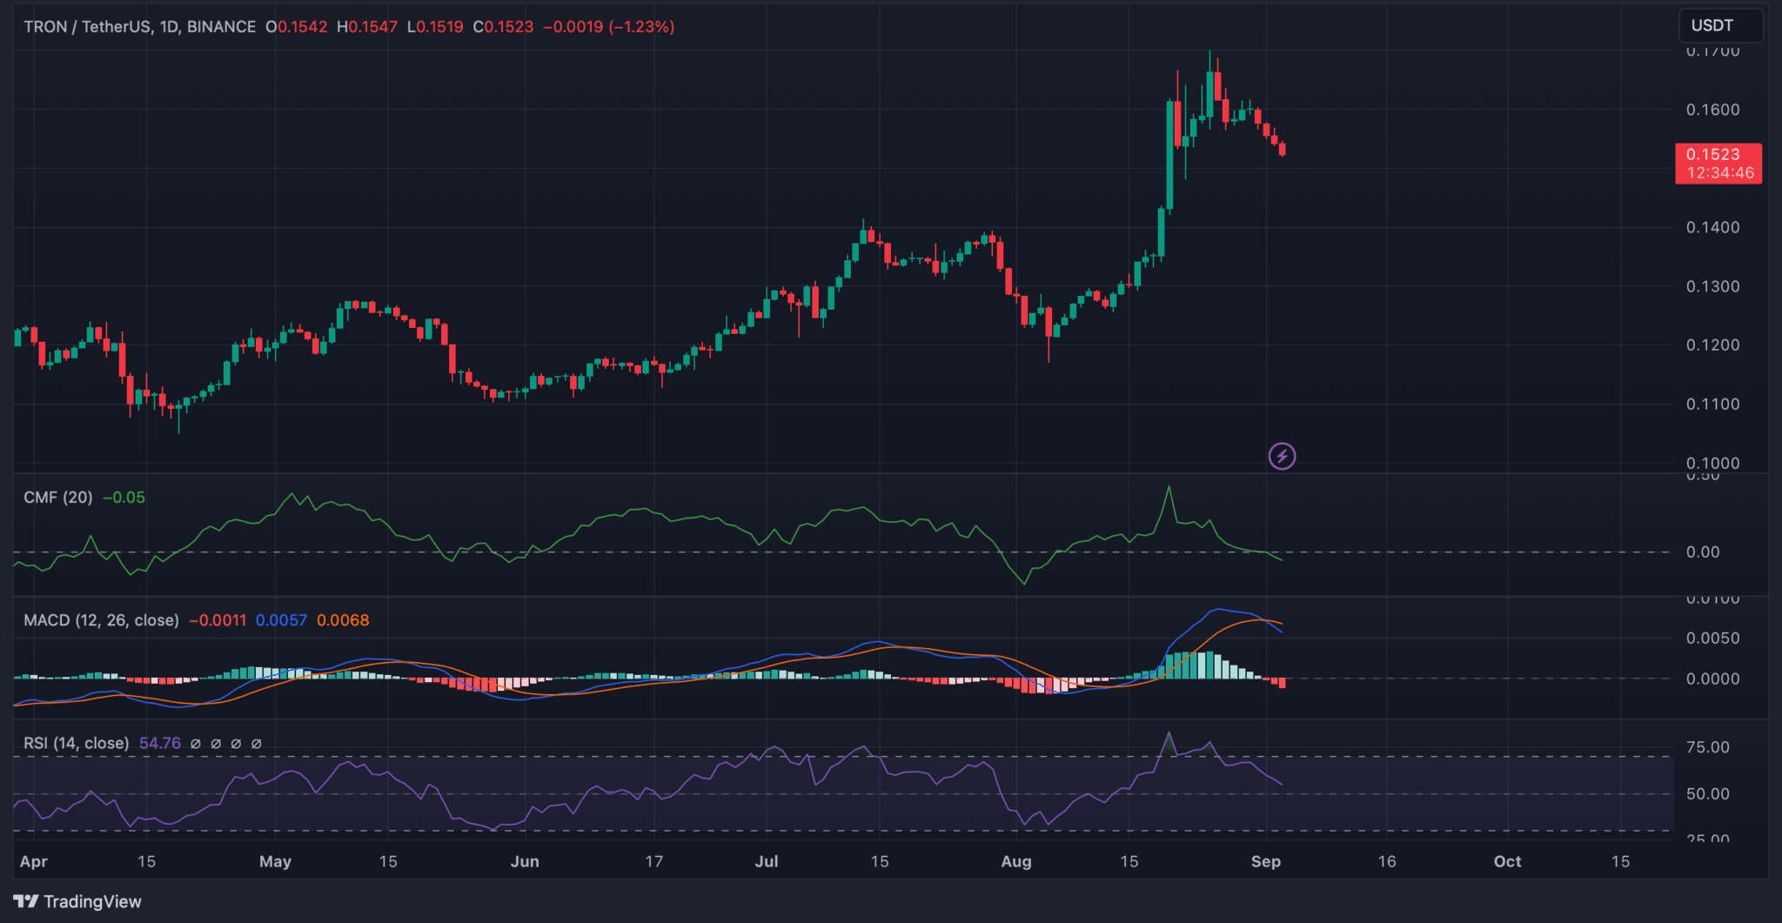Open the USDT currency selector

(x=1720, y=26)
